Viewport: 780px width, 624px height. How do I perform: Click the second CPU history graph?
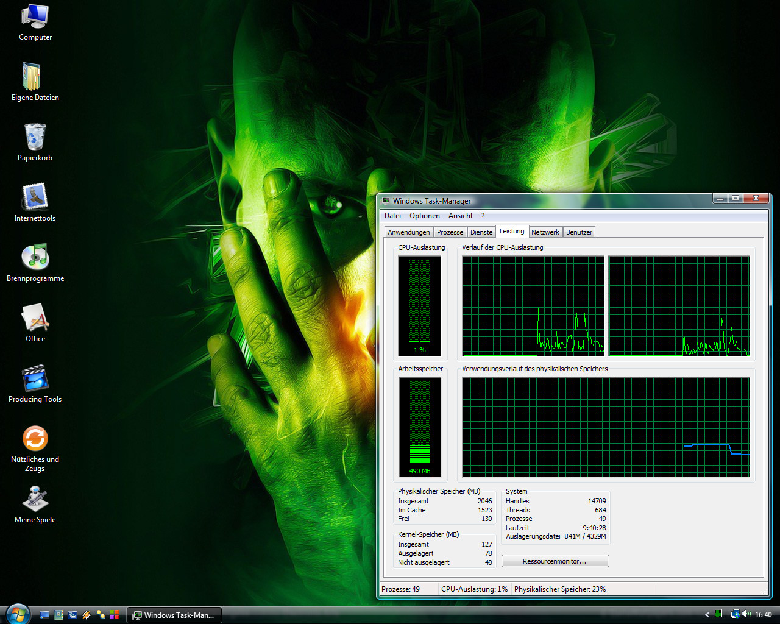coord(679,305)
